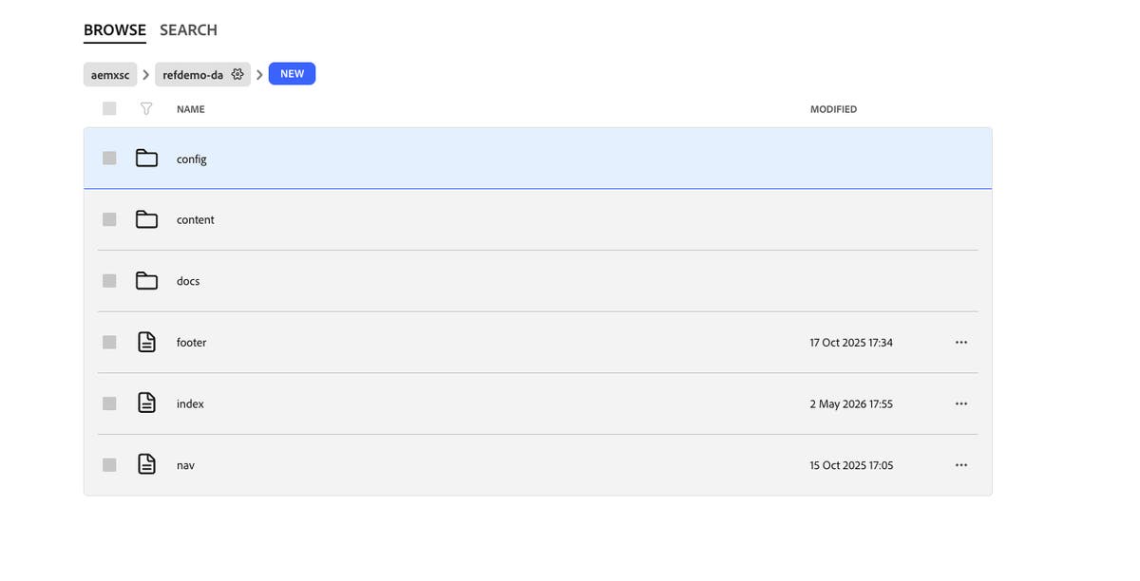Screen dimensions: 1140x581
Task: Click the date 2 May 2026 17:55
Action: [x=851, y=404]
